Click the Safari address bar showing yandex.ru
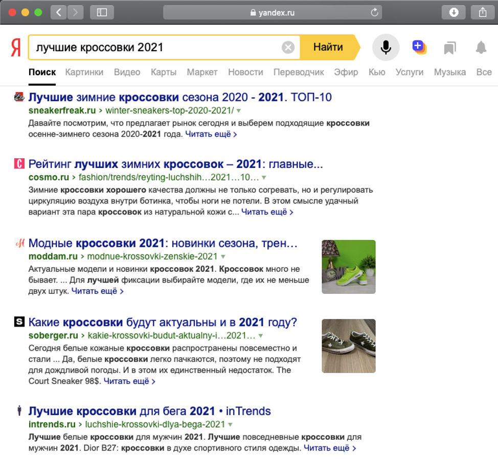 (x=273, y=12)
